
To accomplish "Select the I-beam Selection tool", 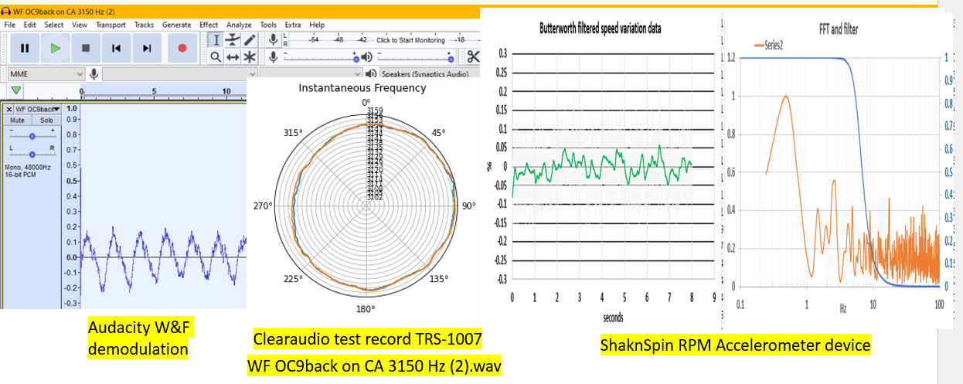I will 216,39.
